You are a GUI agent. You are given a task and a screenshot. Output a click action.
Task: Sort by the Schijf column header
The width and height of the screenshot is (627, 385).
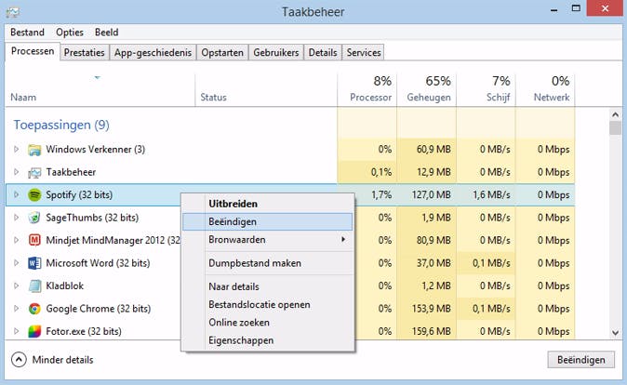(x=486, y=90)
